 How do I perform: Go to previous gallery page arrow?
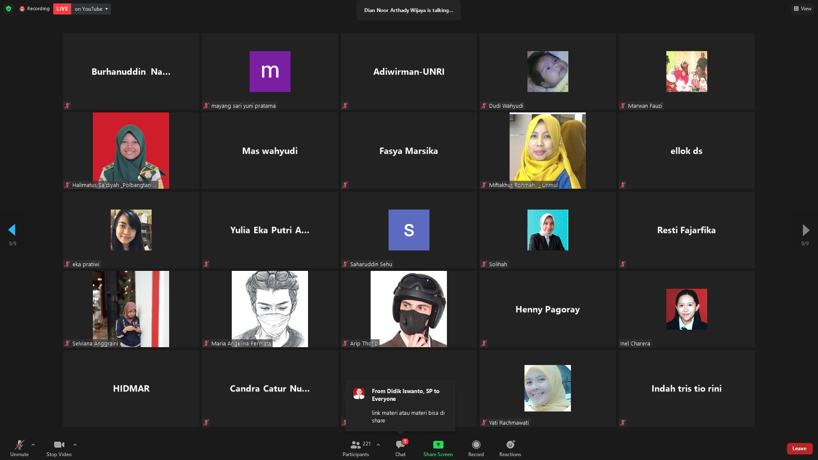[12, 230]
